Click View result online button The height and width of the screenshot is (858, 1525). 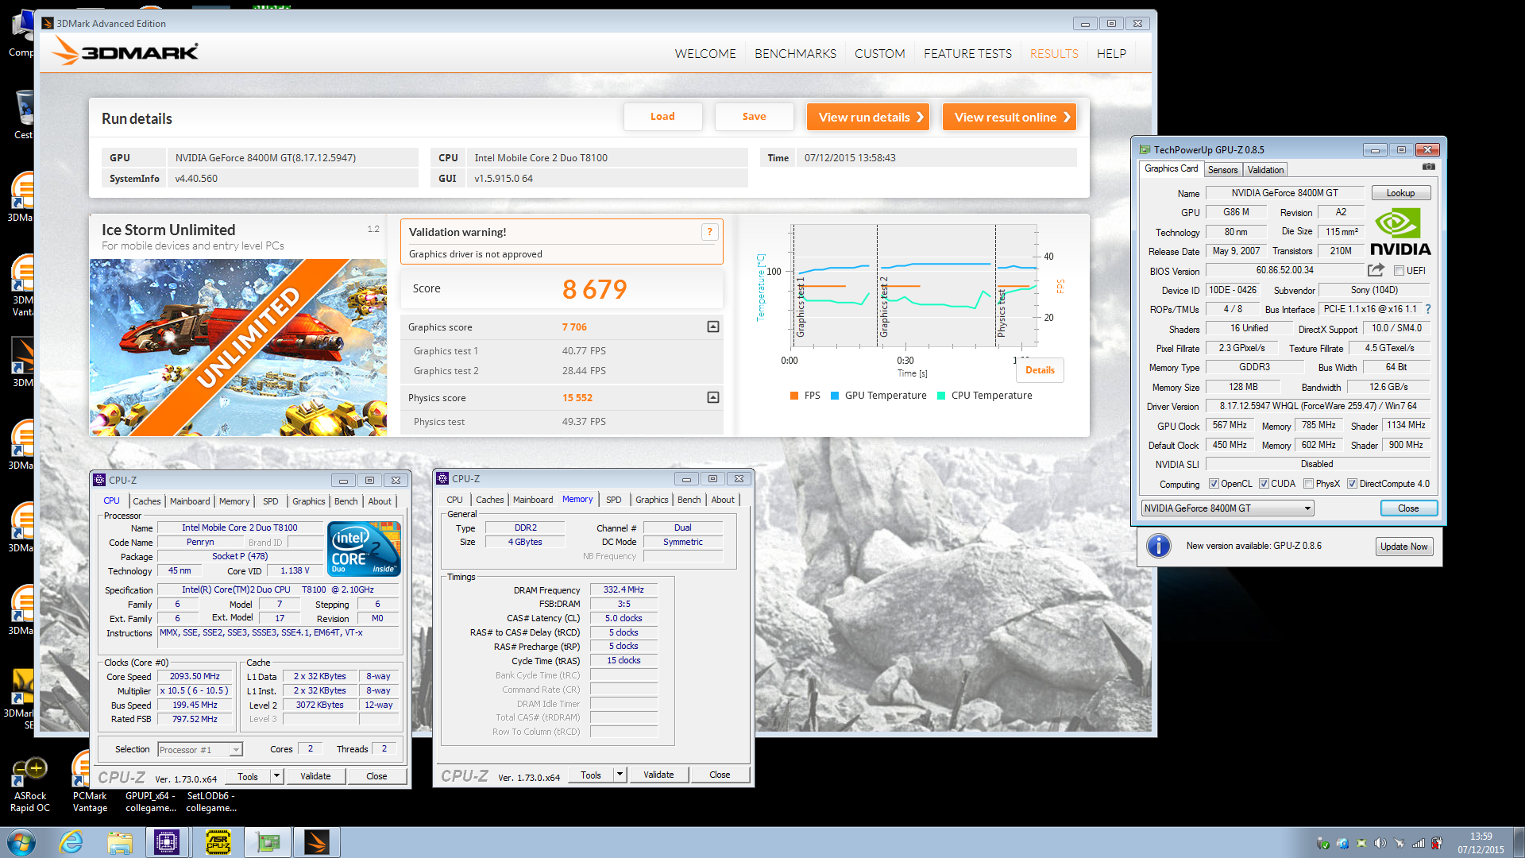1009,117
